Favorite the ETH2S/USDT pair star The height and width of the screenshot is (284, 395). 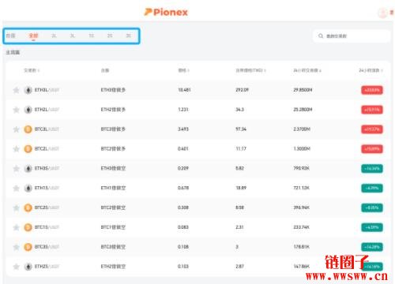tap(17, 267)
